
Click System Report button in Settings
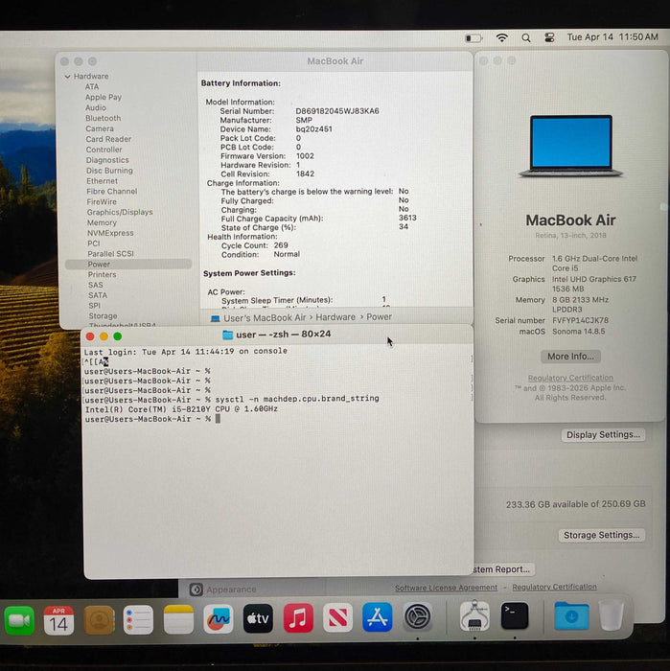[502, 569]
